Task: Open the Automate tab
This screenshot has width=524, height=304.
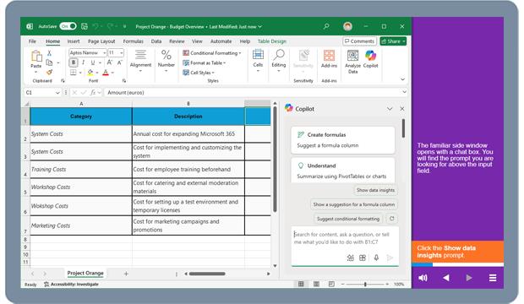Action: [221, 41]
